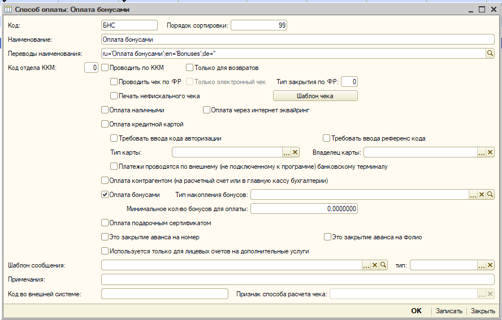Image resolution: width=502 pixels, height=320 pixels.
Task: Open selection list for Тип накопления бонусов
Action: [x=473, y=195]
